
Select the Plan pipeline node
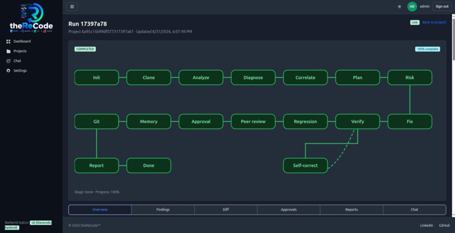[x=357, y=77]
